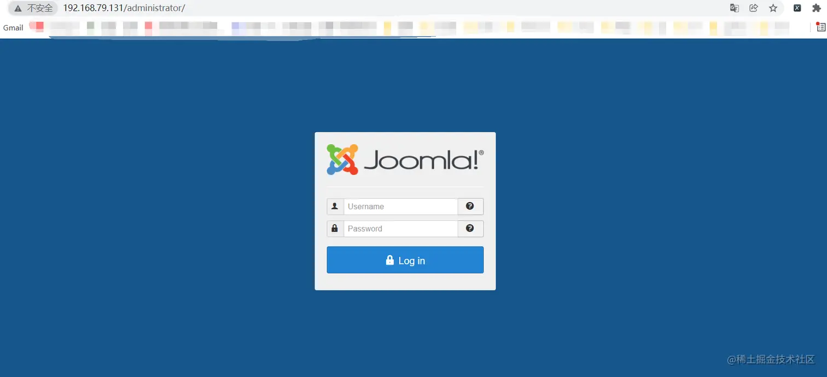Click the Joomla! logo
This screenshot has height=377, width=827.
point(405,160)
